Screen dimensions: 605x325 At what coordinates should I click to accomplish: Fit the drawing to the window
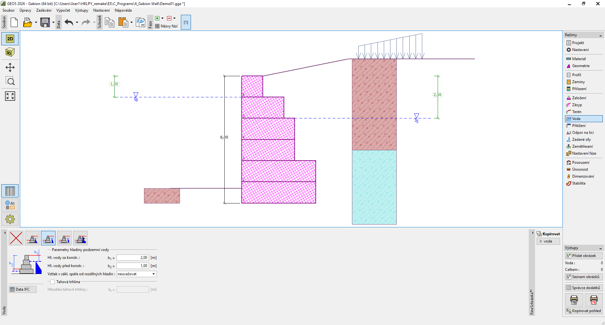(x=10, y=96)
